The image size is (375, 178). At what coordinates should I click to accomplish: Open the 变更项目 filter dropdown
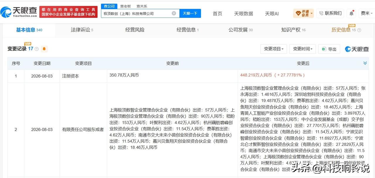[x=274, y=49]
